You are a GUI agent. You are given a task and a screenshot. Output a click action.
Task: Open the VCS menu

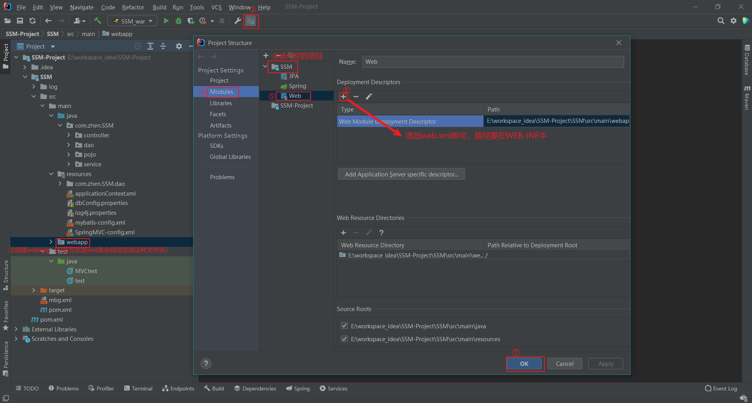pyautogui.click(x=217, y=7)
